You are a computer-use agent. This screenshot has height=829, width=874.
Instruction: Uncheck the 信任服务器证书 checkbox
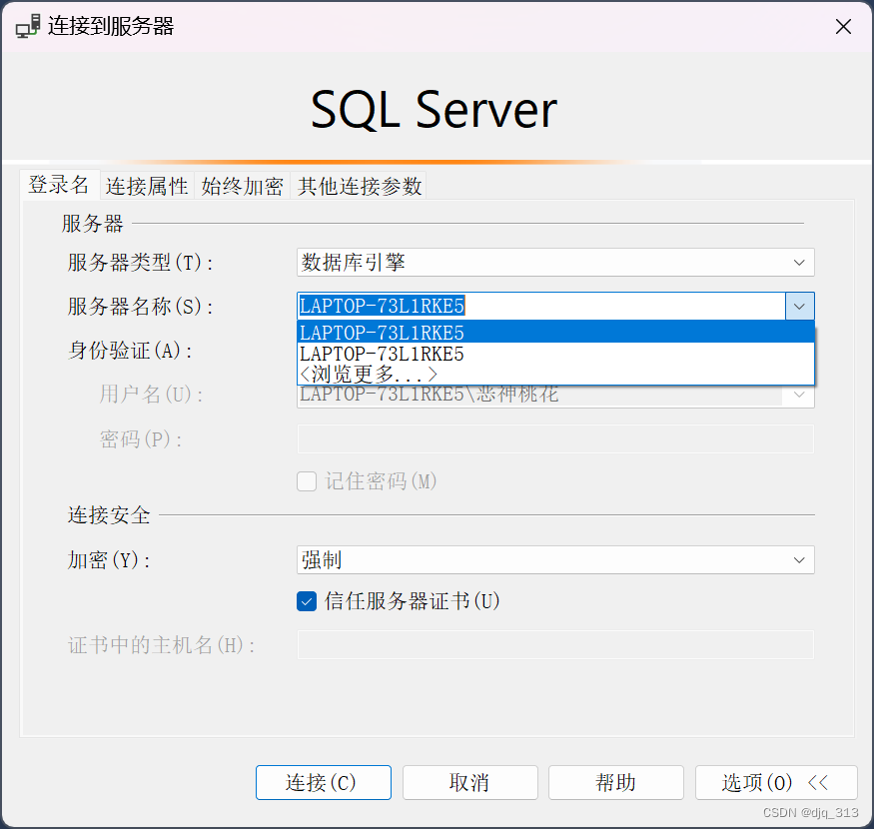pos(308,601)
